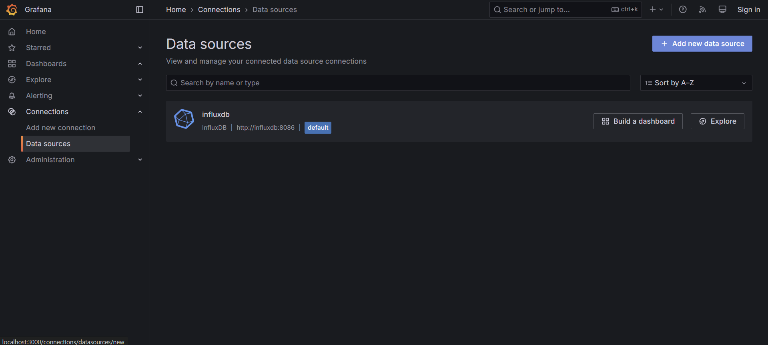Focus the Search or jump to field
The image size is (768, 345).
pos(565,10)
